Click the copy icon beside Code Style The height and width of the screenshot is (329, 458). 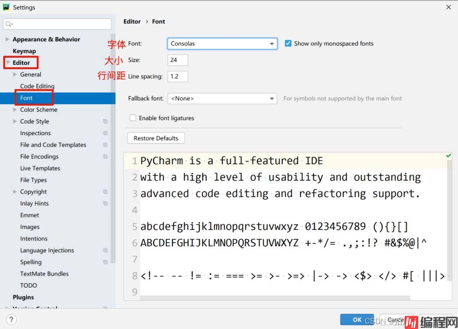click(105, 122)
